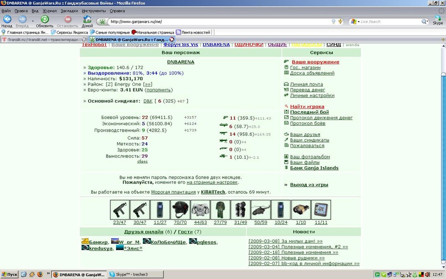This screenshot has width=446, height=279.
Task: Open the back-history dropdown arrow next to Вперёд
Action: [x=33, y=21]
